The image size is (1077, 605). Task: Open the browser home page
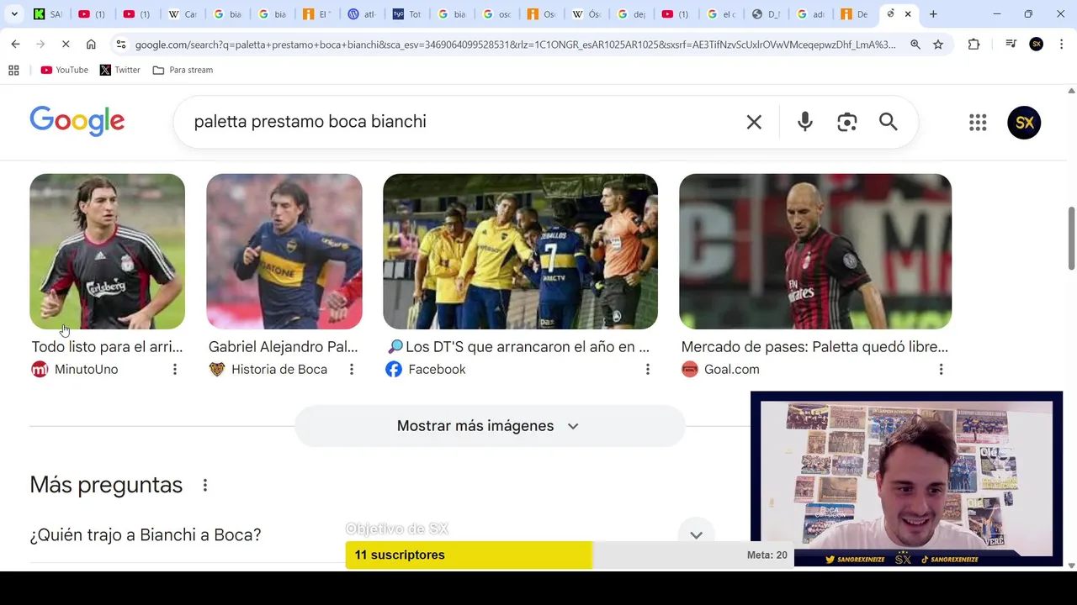pos(91,45)
